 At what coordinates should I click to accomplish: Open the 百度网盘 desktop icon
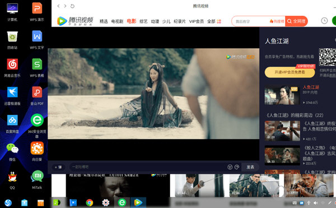click(x=12, y=124)
